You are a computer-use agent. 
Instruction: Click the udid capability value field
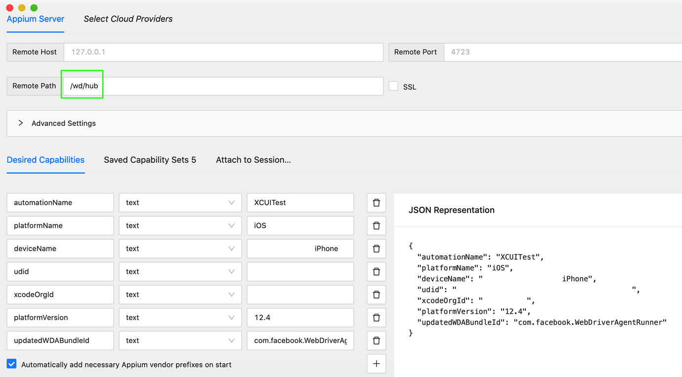300,271
